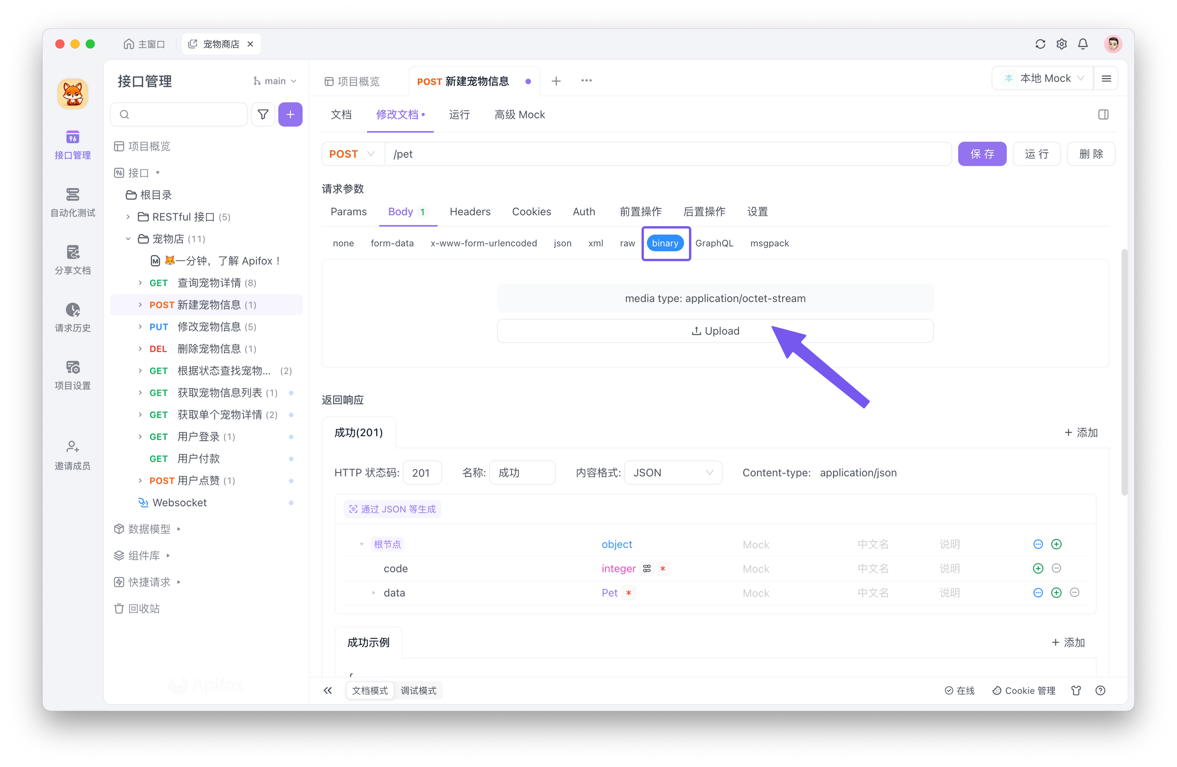The image size is (1177, 767).
Task: Toggle the right side panel layout icon
Action: 1103,115
